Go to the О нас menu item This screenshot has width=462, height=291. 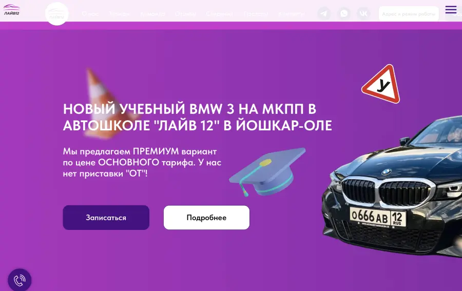click(90, 14)
